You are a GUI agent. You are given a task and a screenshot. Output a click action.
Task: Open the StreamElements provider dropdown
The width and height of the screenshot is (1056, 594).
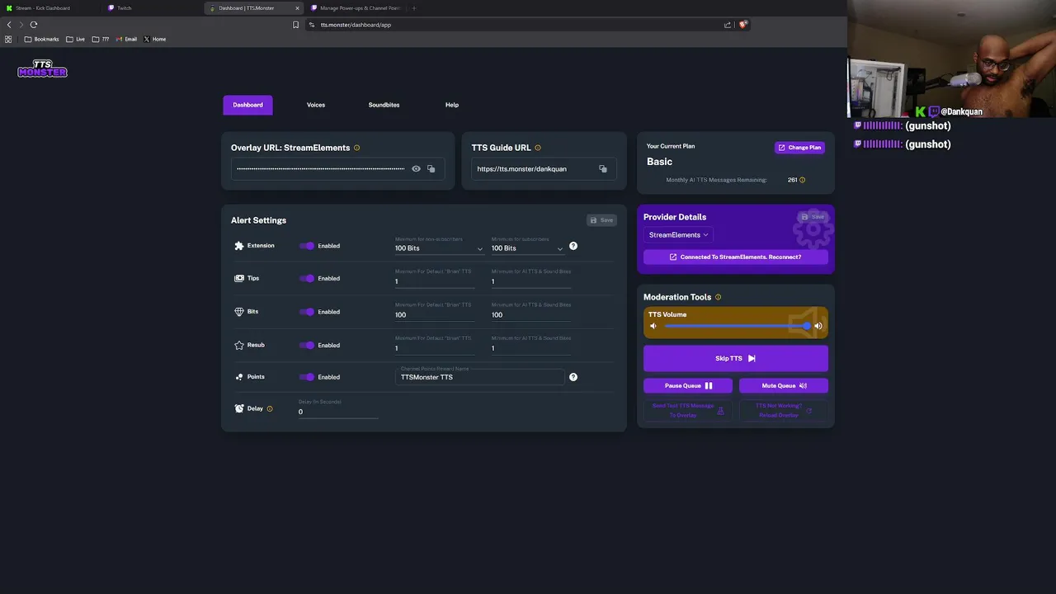679,235
